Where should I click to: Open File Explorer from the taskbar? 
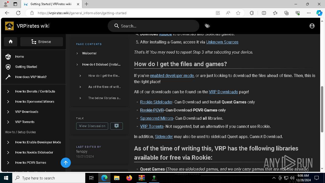117,178
